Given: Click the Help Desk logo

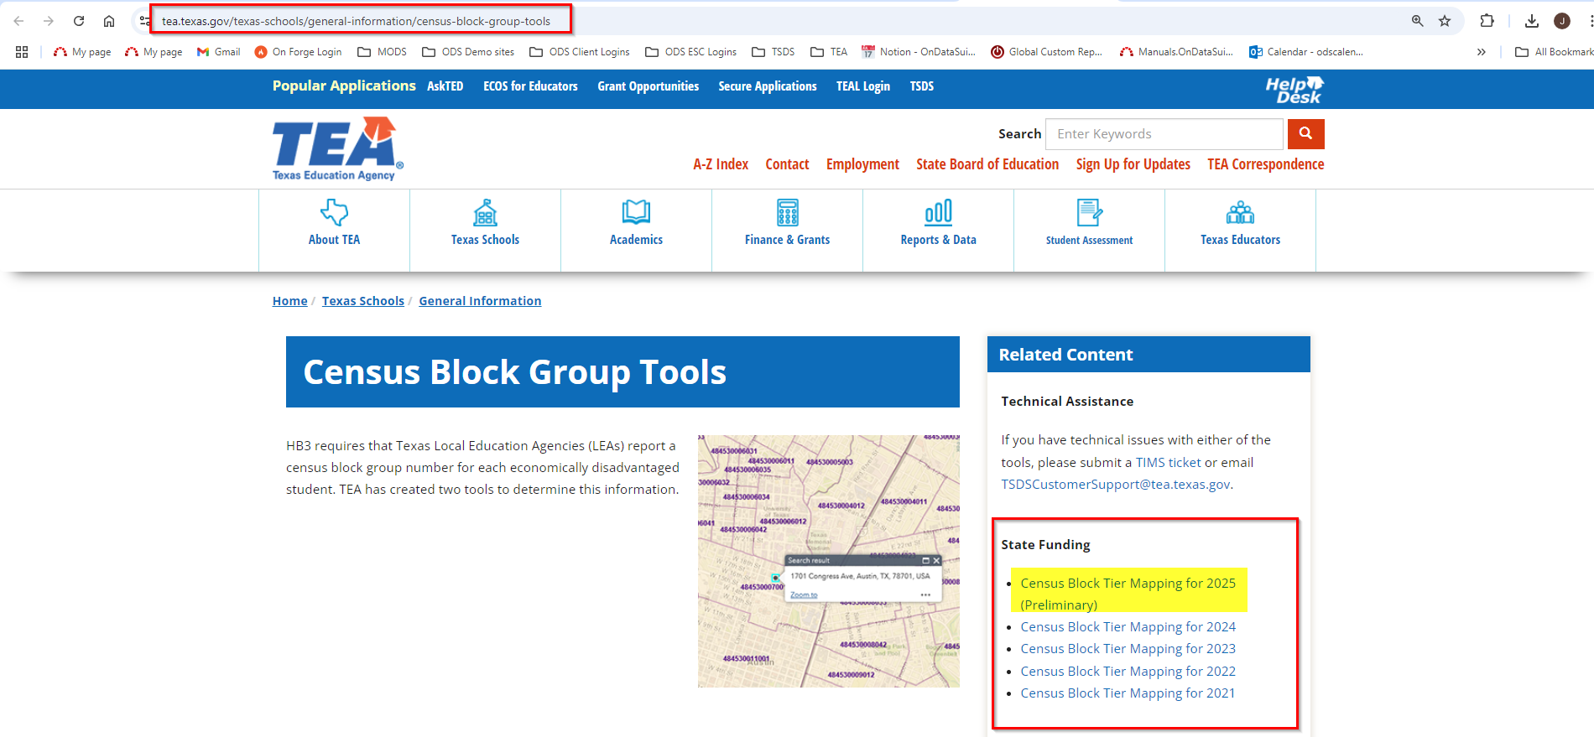Looking at the screenshot, I should [x=1294, y=90].
